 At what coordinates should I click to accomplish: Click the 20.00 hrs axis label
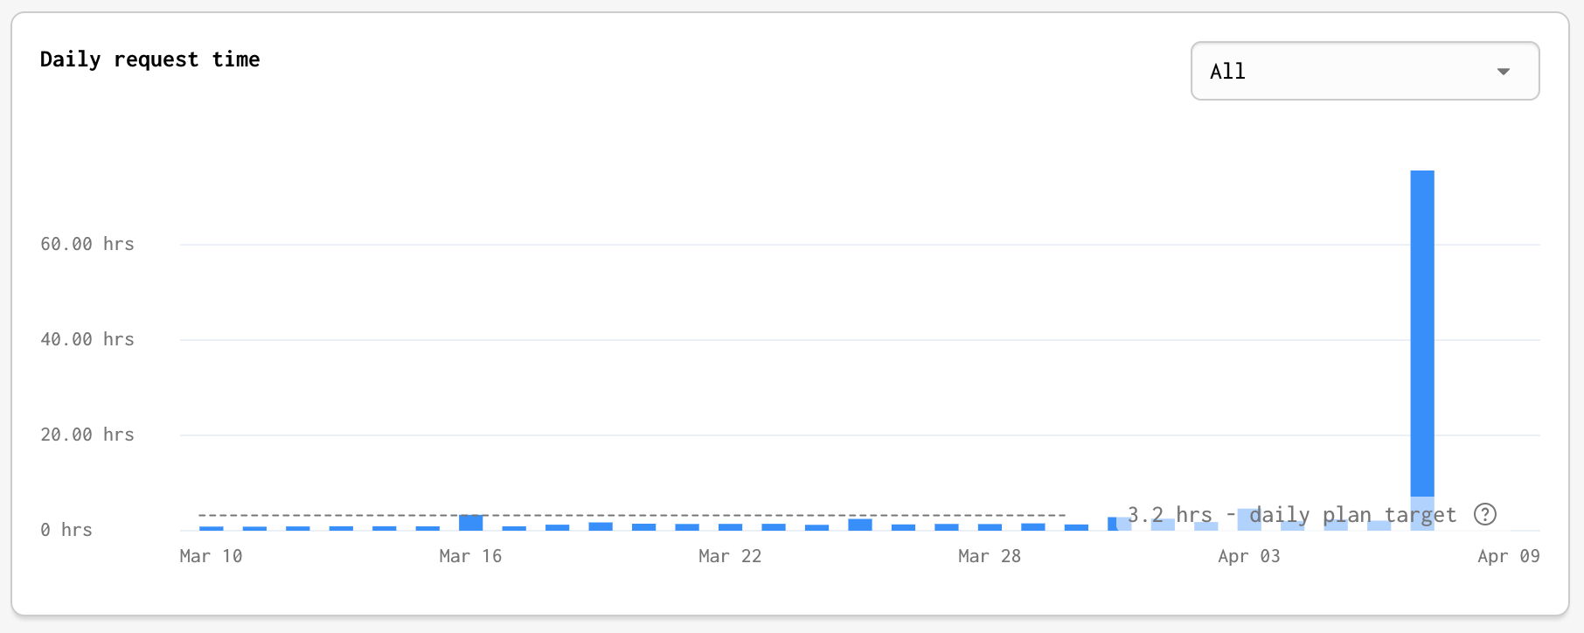pyautogui.click(x=87, y=435)
